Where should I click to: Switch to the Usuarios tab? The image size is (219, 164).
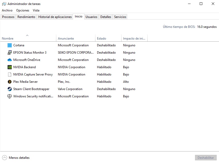point(91,17)
